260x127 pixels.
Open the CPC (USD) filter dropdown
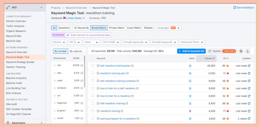(x=111, y=42)
